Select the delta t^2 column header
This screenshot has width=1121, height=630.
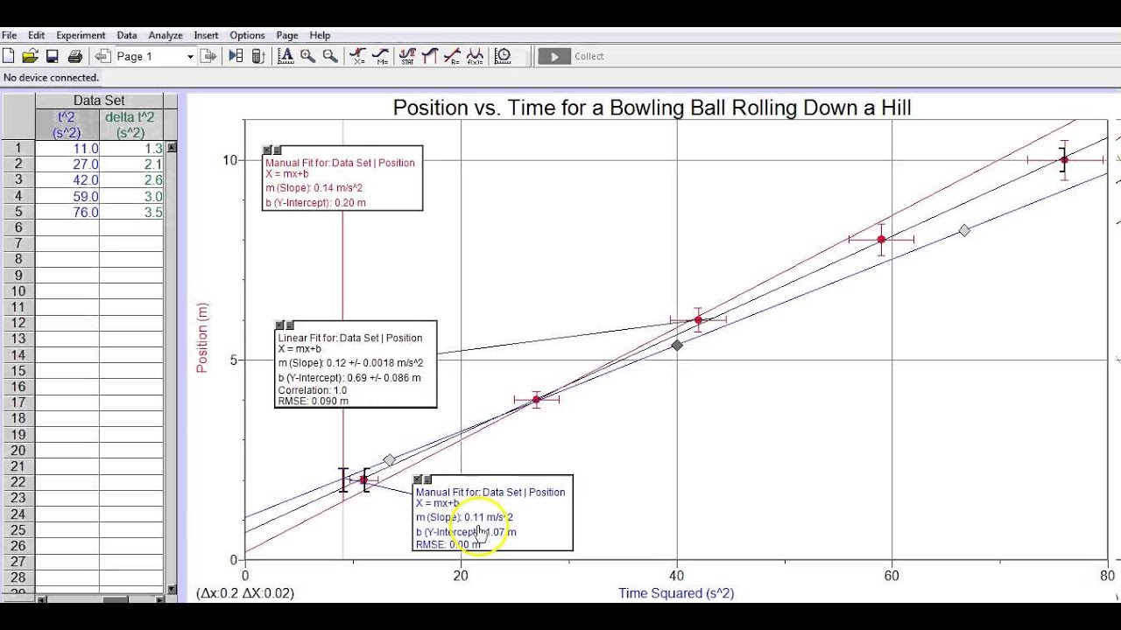coord(130,124)
